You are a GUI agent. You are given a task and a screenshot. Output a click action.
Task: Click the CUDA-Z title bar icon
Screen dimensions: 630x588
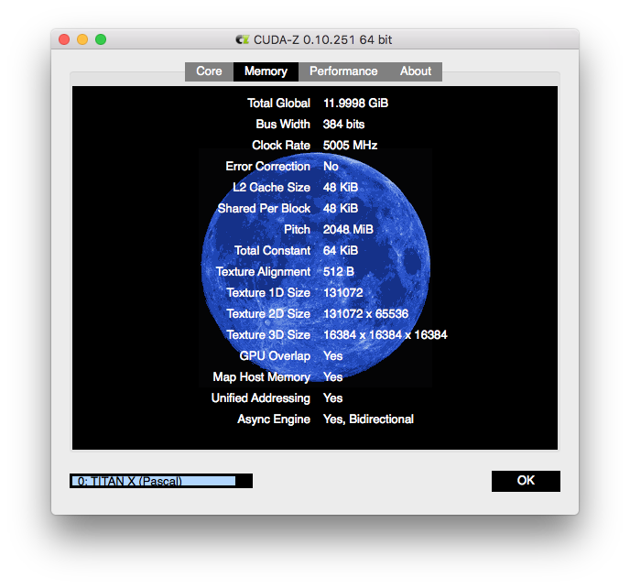(x=242, y=39)
